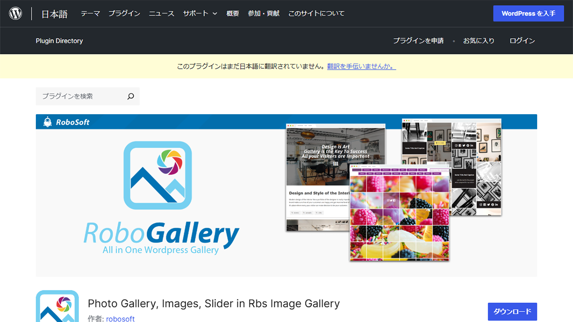Select the ニュース menu item
Image resolution: width=573 pixels, height=322 pixels.
pos(161,13)
